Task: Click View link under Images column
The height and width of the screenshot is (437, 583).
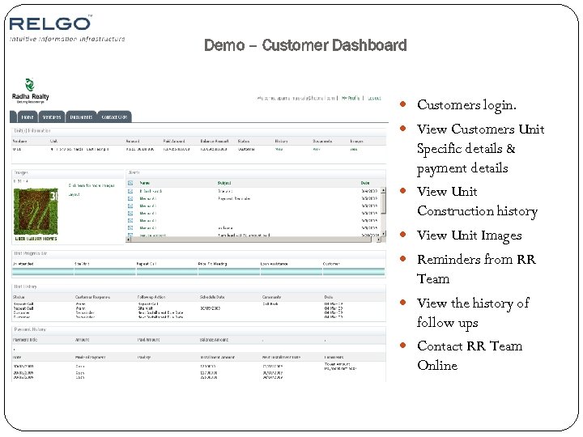Action: (354, 149)
